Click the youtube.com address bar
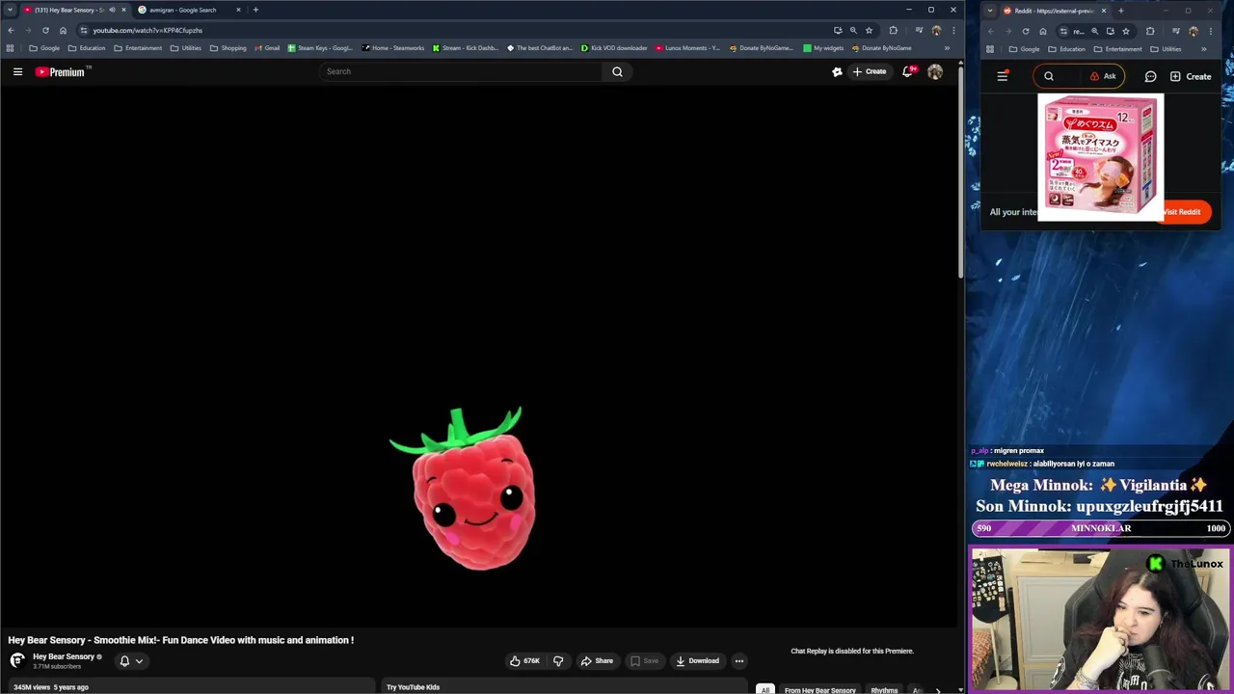 click(453, 30)
